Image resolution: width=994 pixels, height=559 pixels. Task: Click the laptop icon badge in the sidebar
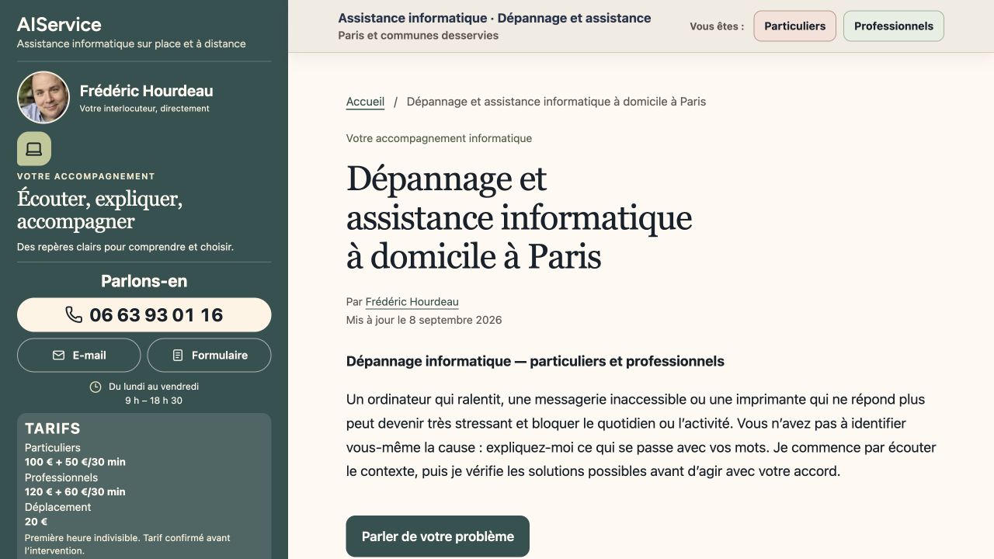(34, 149)
